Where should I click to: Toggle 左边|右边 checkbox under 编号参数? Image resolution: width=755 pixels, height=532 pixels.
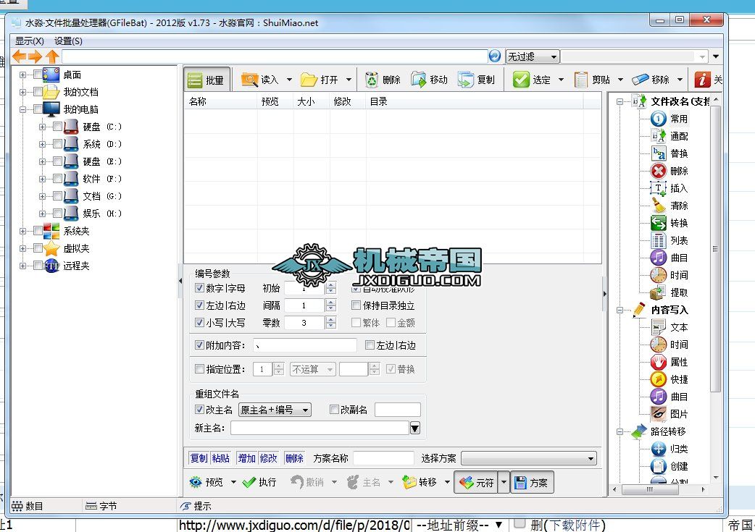(x=199, y=305)
